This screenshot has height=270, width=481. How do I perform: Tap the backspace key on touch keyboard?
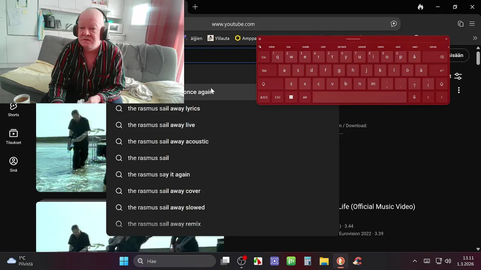(x=435, y=57)
